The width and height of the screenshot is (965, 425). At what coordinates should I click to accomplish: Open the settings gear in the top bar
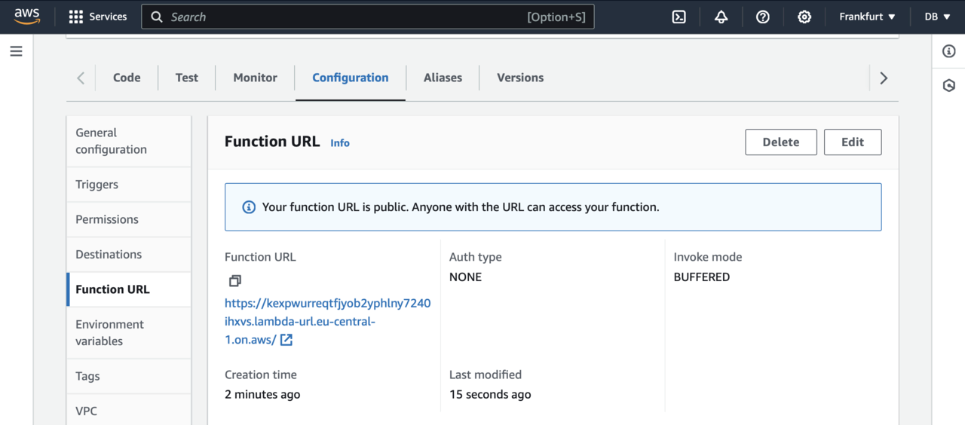804,17
